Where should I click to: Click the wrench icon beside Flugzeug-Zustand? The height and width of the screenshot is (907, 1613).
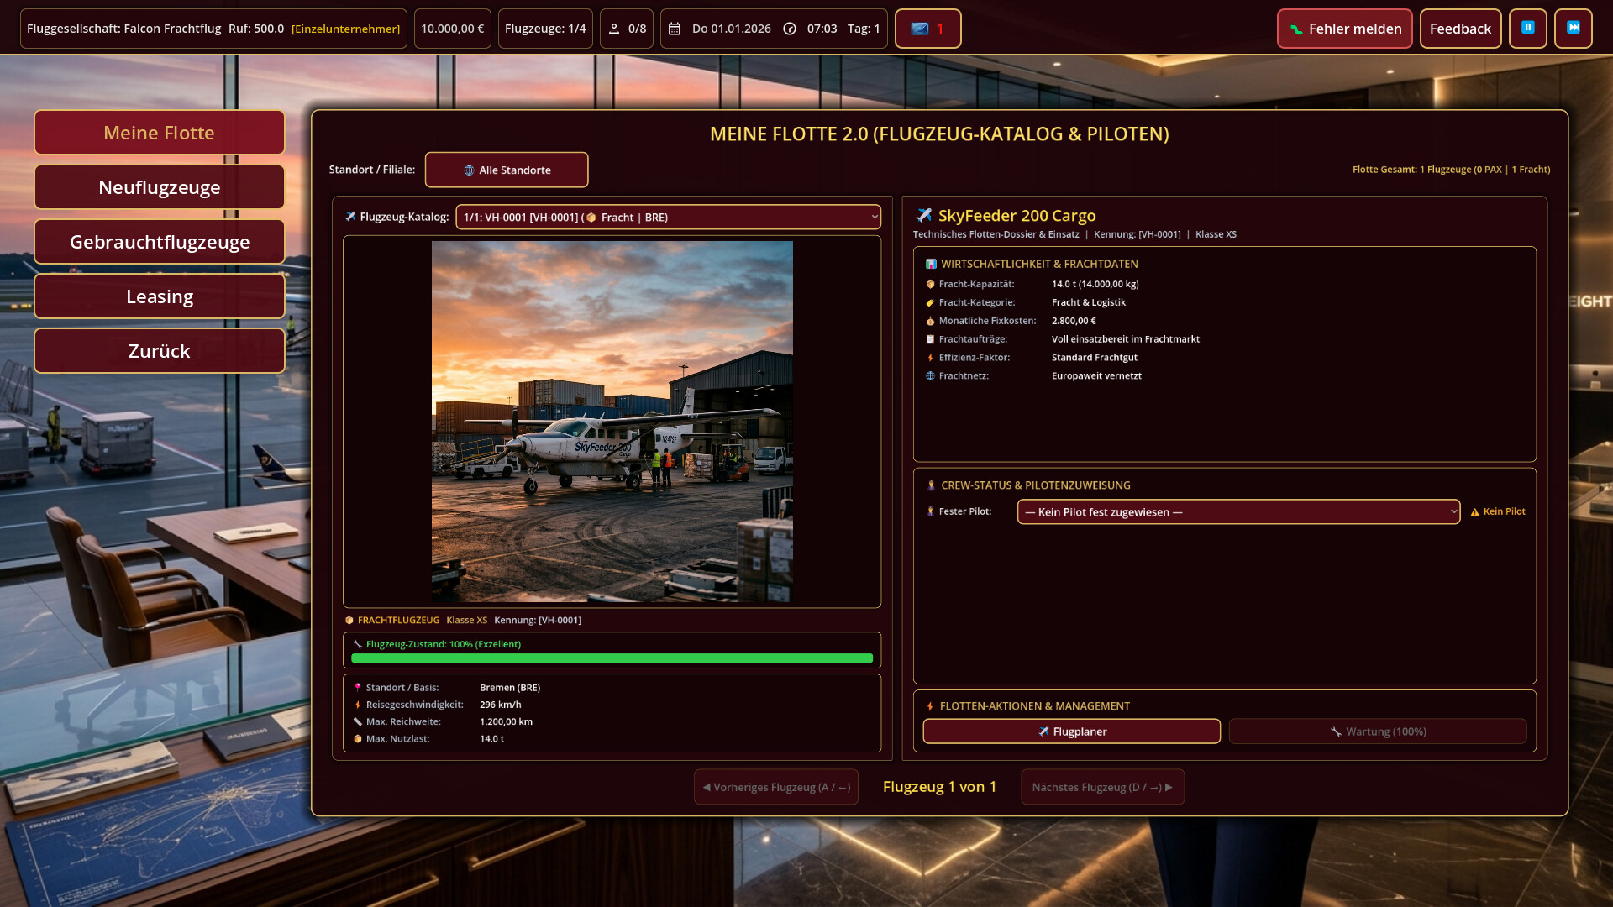pos(357,644)
